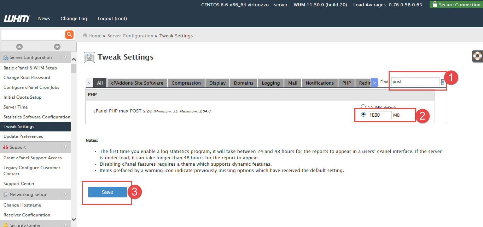Click the Find text input field
Viewport: 483px width, 227px height.
(x=415, y=82)
